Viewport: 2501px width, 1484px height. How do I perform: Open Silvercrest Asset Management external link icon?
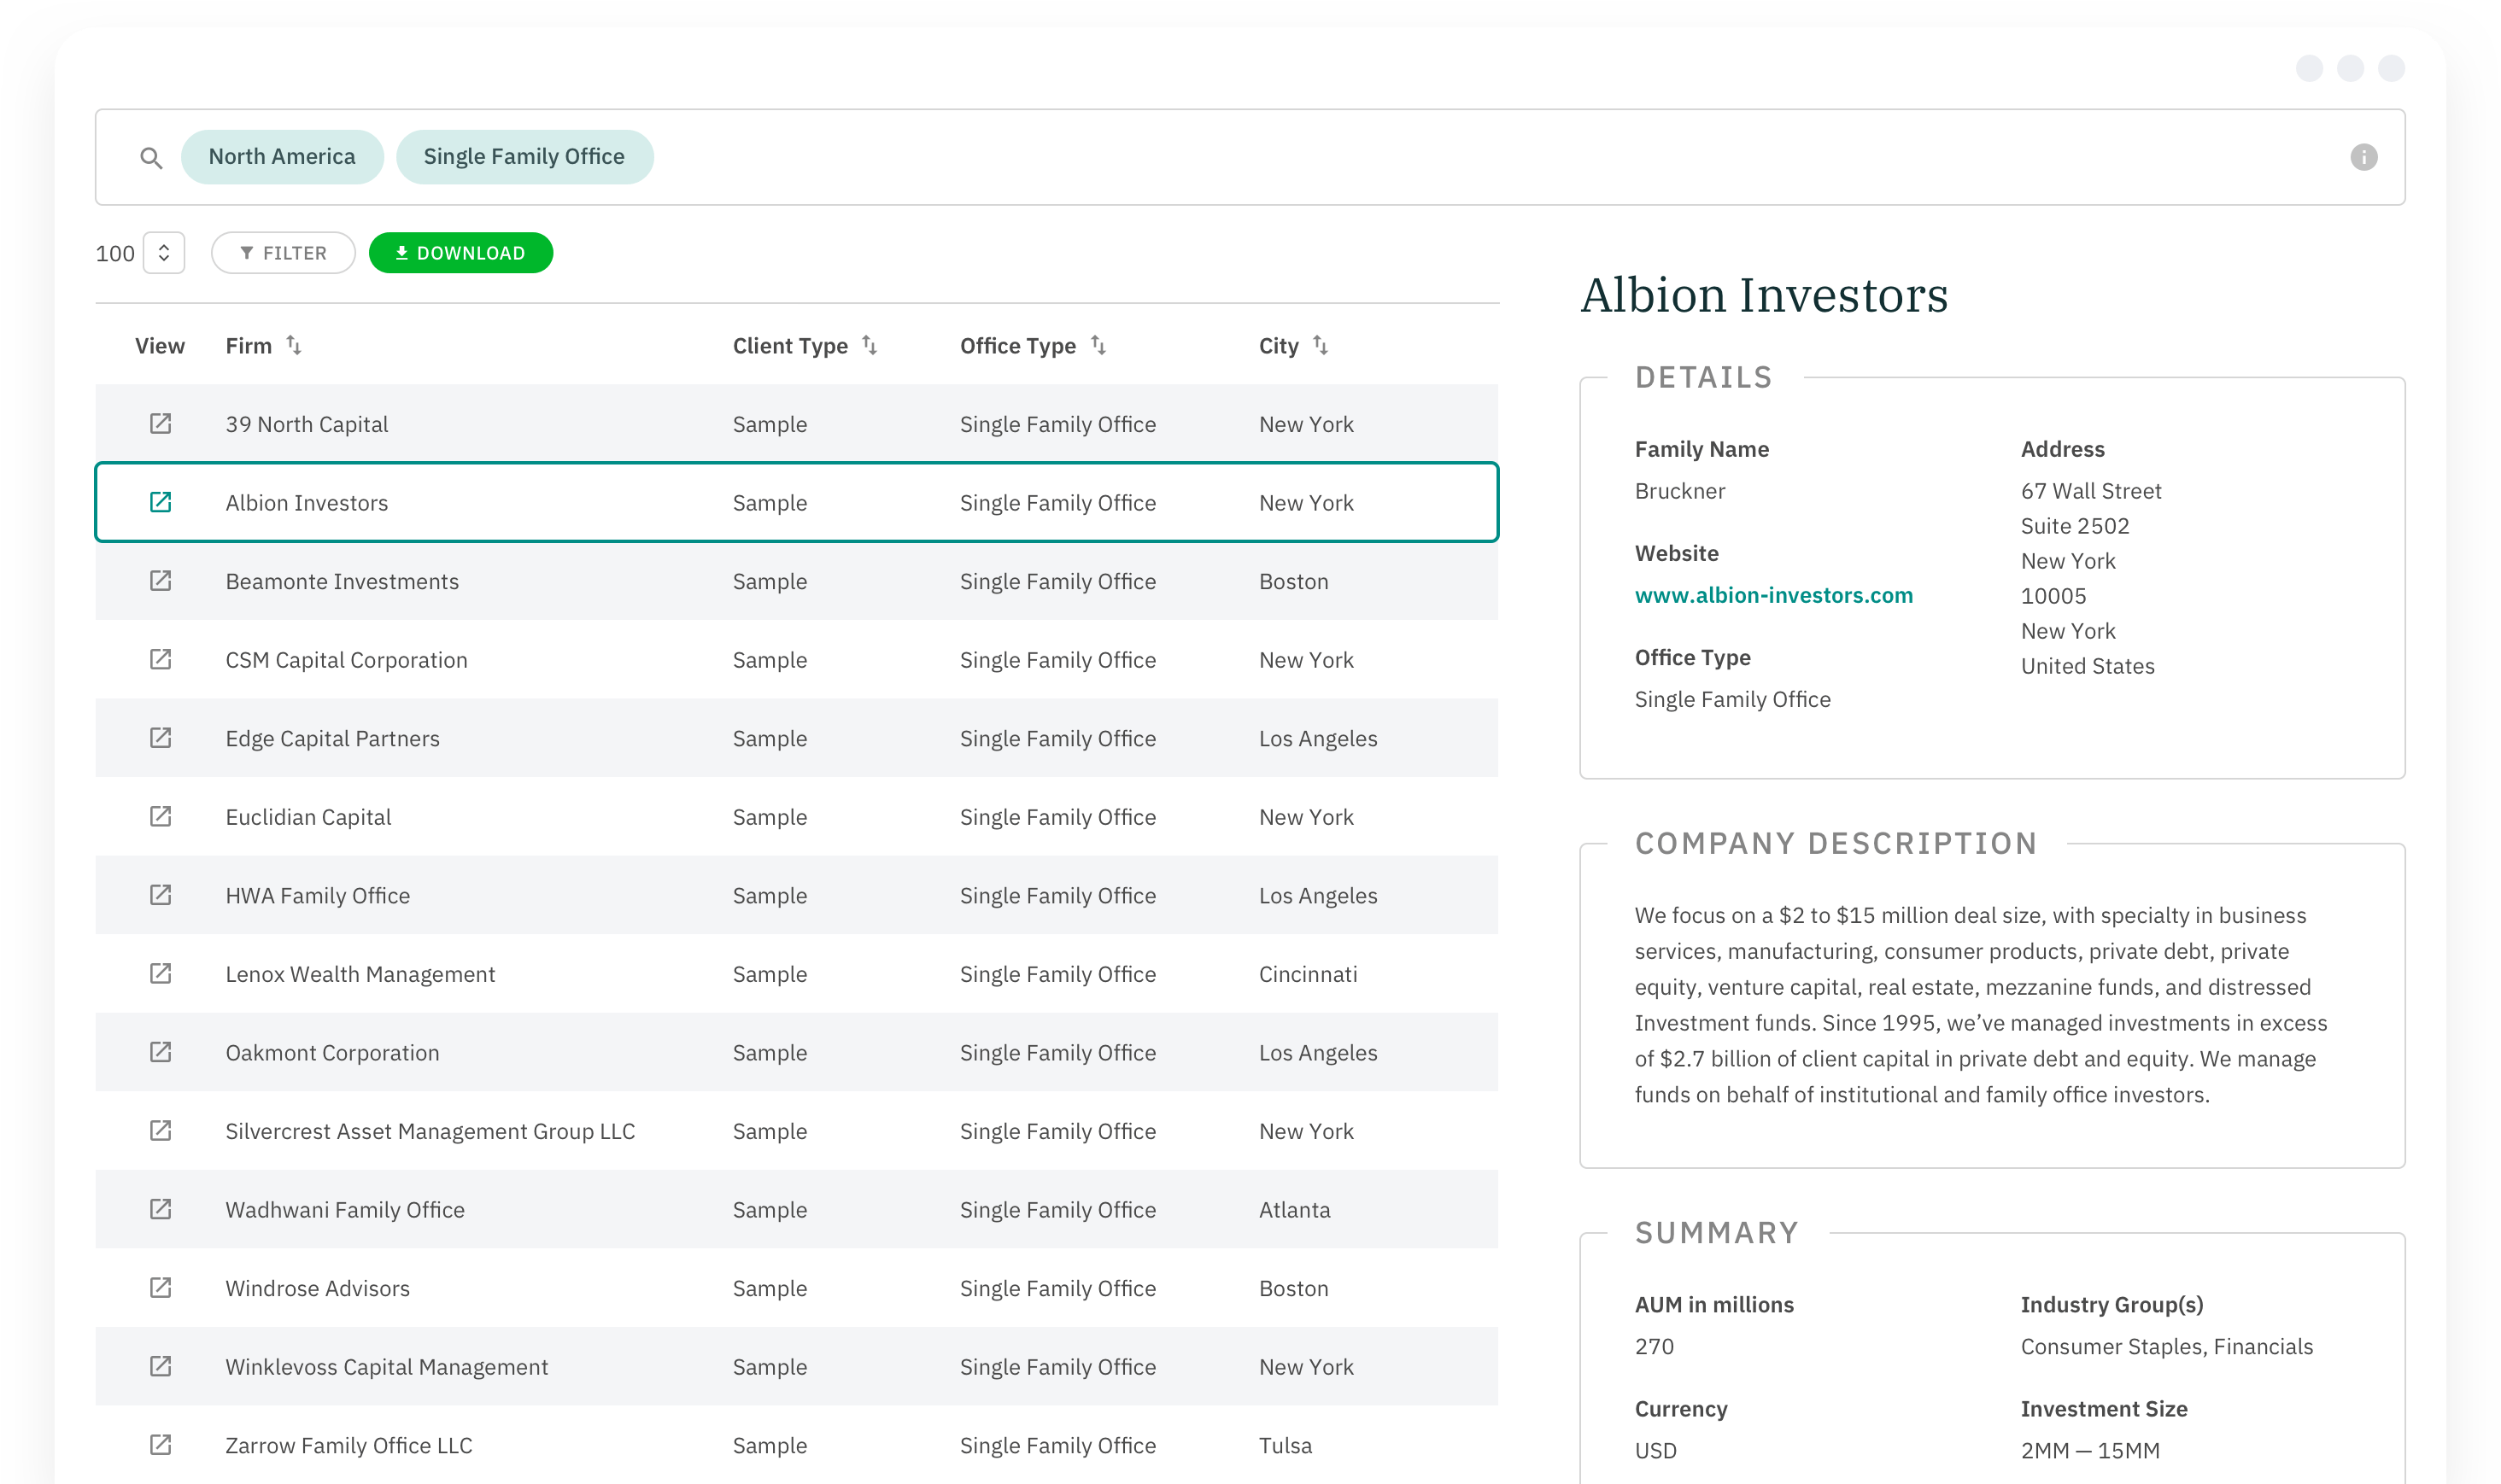coord(160,1130)
